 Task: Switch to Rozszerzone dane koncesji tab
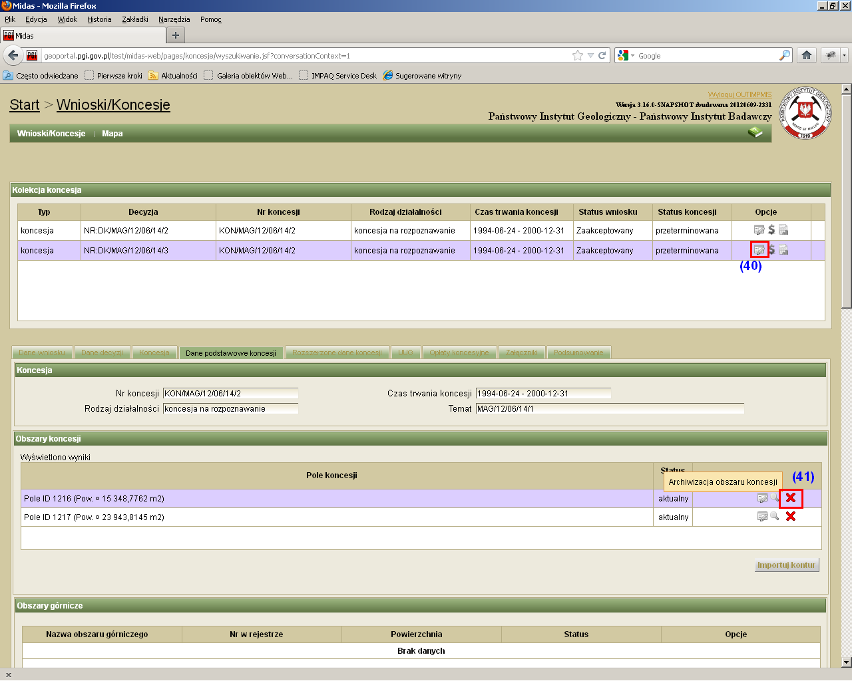point(337,352)
